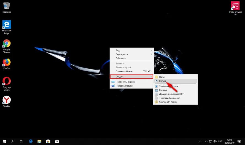Select the Firefox desktop shortcut
This screenshot has width=245, height=145.
[x=7, y=64]
